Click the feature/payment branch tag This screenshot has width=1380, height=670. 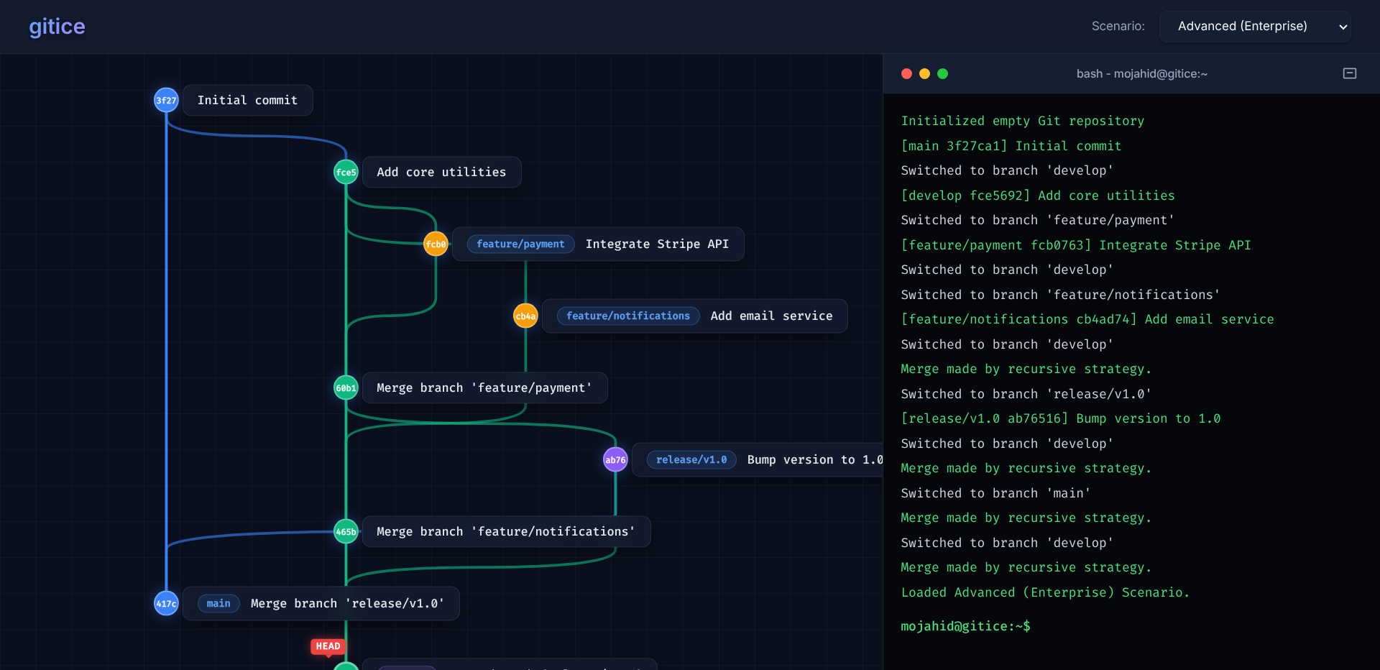520,244
